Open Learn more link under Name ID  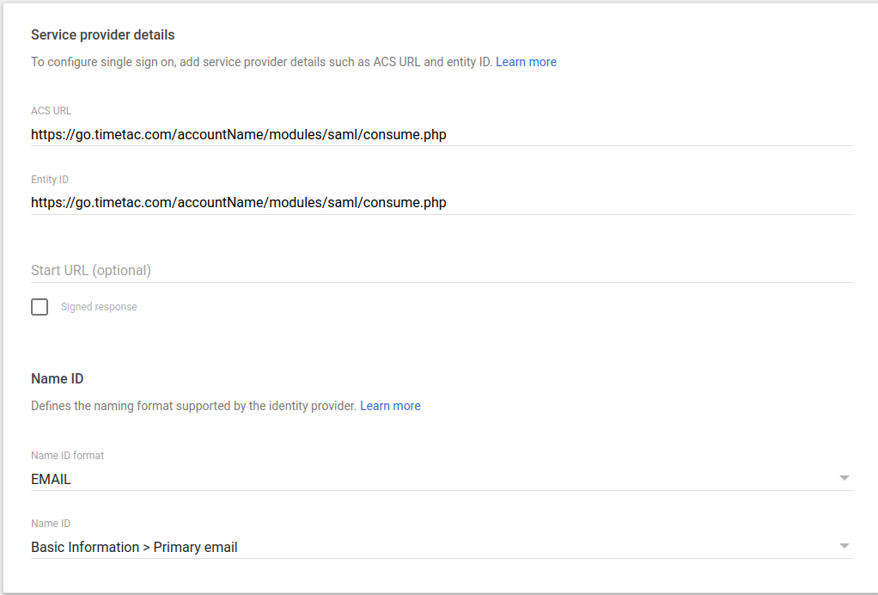pos(390,406)
